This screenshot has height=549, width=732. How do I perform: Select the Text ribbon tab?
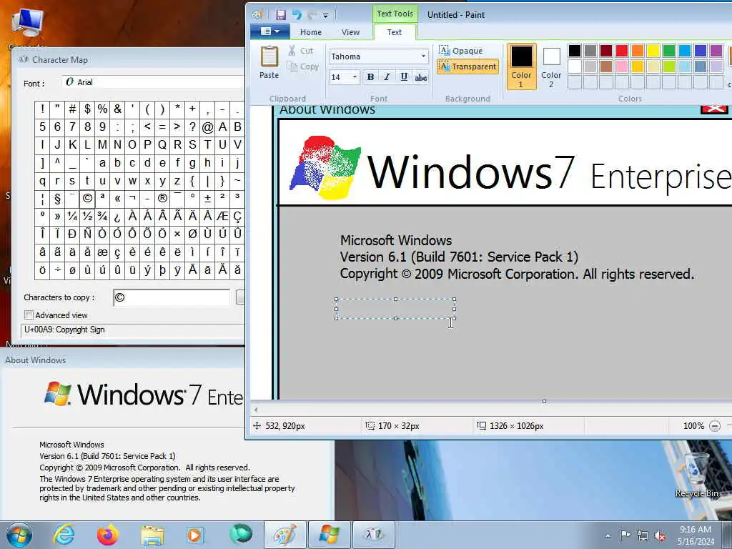(x=394, y=32)
